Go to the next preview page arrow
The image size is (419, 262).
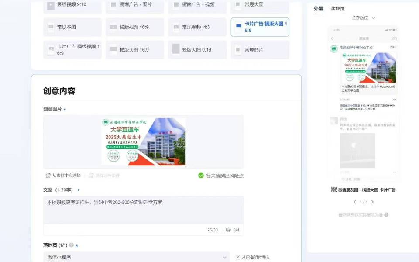coord(372,202)
